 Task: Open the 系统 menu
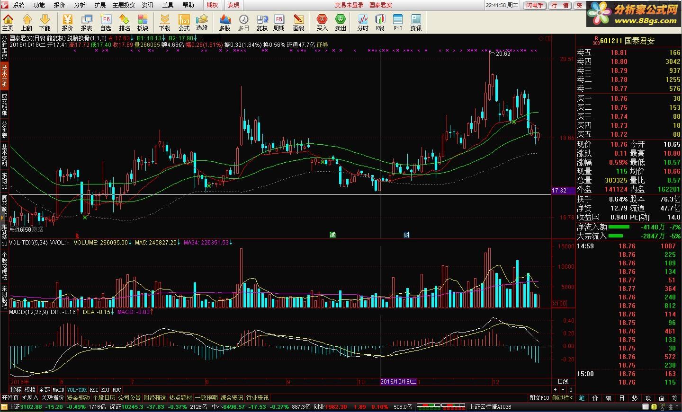pos(19,5)
